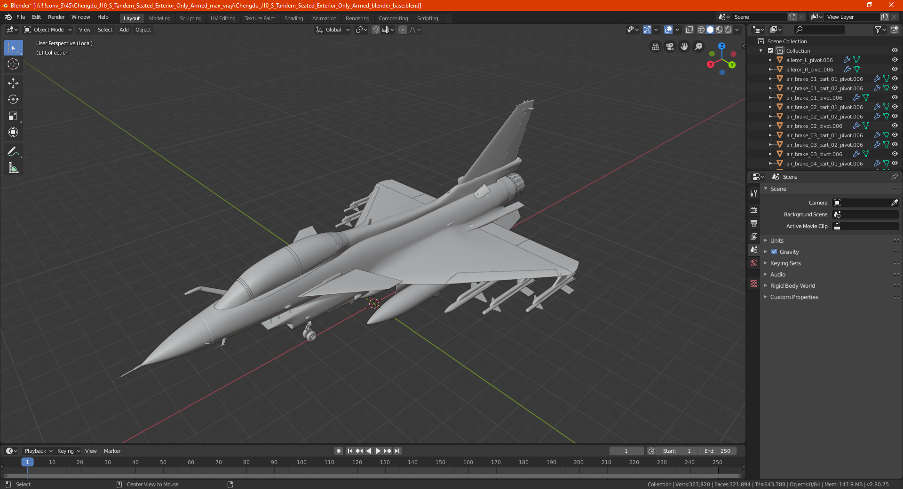Activate the Cursor tool
The height and width of the screenshot is (489, 903).
(x=13, y=64)
